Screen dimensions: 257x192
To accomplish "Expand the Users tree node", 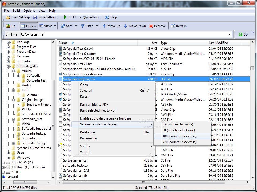I will tap(8, 153).
